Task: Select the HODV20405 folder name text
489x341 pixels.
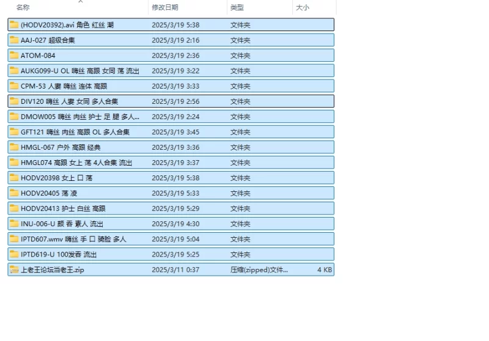Action: (49, 193)
